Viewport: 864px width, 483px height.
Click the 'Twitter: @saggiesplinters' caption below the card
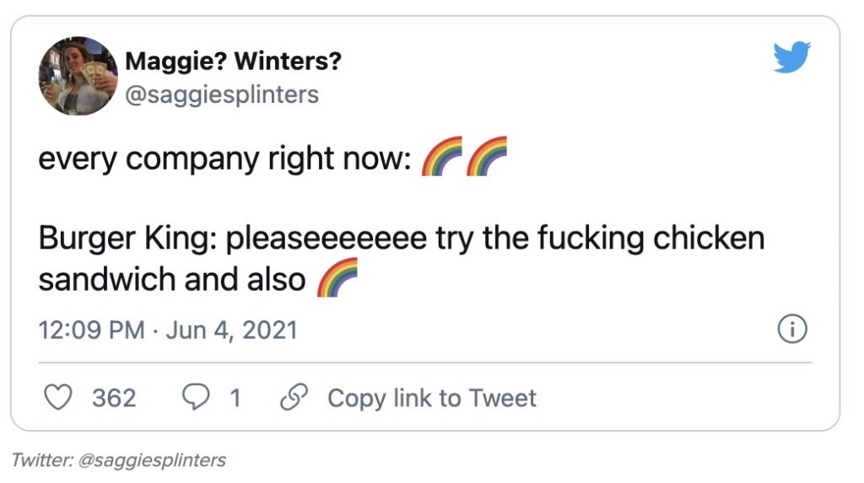pos(119,460)
